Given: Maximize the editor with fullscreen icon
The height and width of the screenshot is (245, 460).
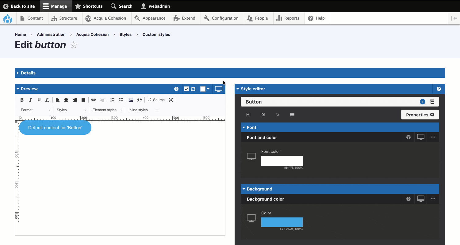Looking at the screenshot, I should 171,100.
